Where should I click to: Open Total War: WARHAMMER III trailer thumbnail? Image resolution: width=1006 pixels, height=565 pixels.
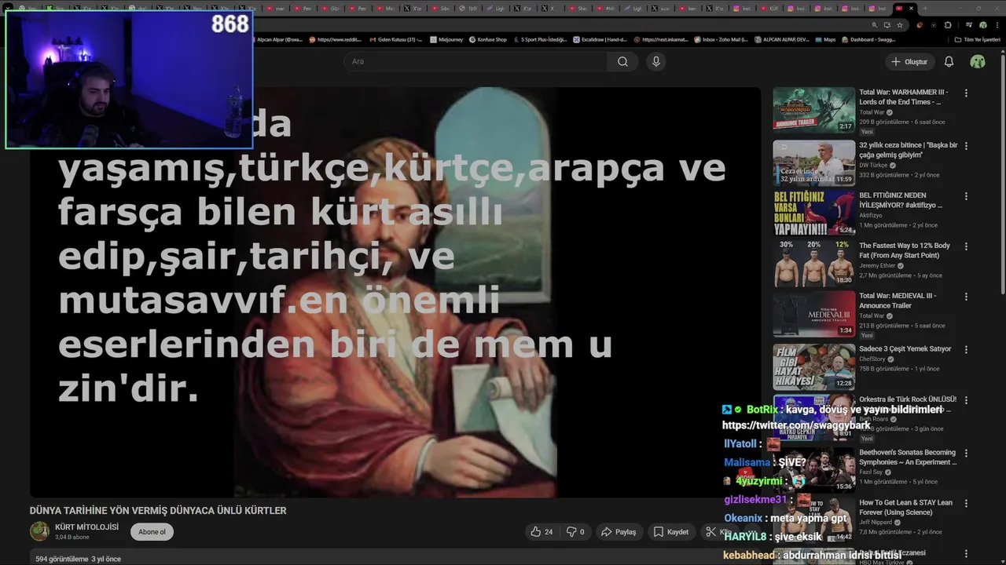813,110
